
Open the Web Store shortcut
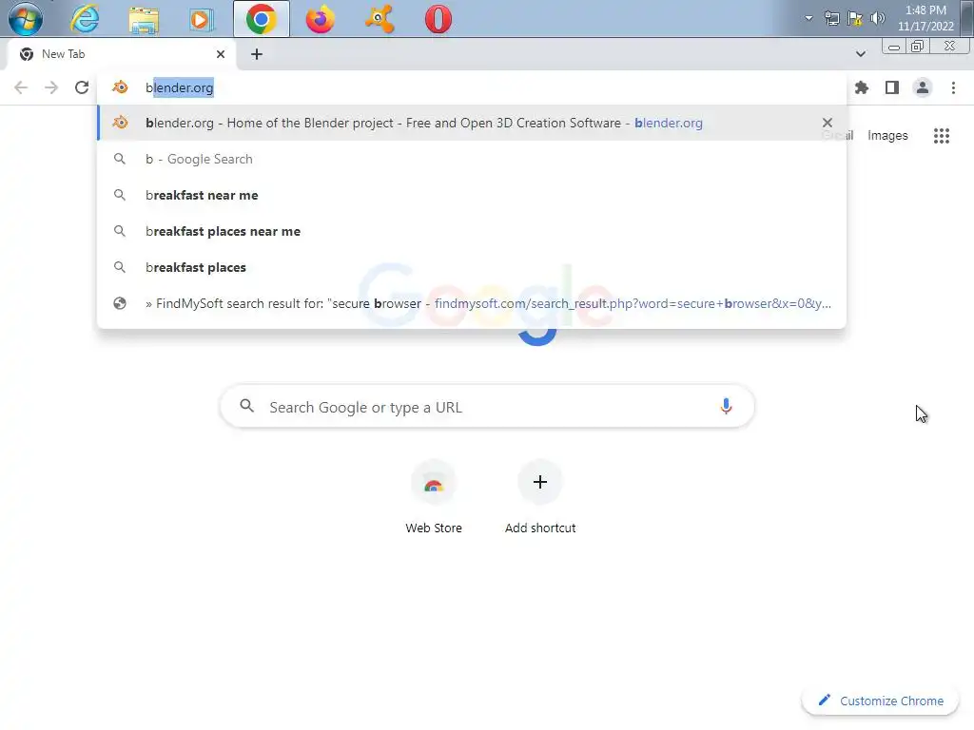click(434, 497)
